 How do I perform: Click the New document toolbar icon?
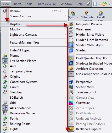[95, 4]
